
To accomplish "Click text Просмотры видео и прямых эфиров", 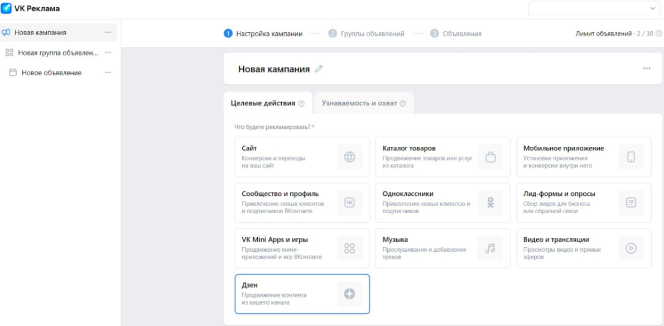I will [562, 253].
